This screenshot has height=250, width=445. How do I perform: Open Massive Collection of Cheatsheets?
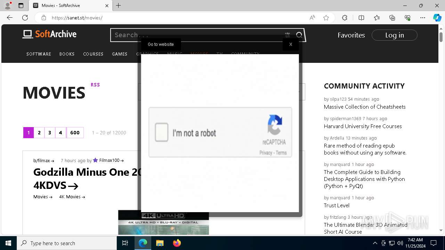[x=365, y=107]
